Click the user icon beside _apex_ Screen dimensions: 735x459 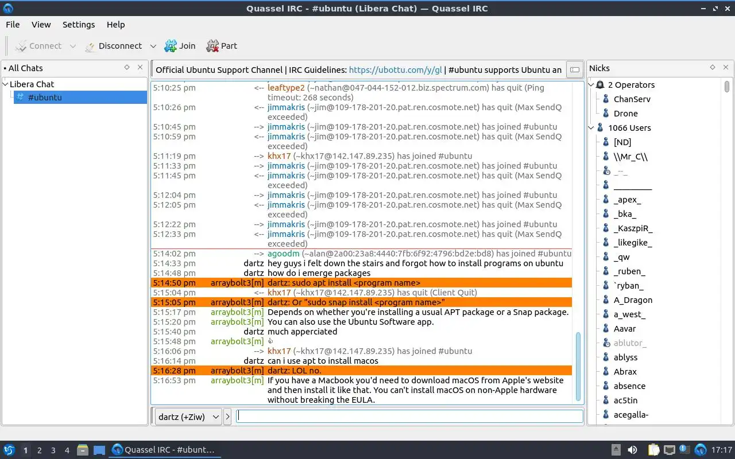(606, 200)
